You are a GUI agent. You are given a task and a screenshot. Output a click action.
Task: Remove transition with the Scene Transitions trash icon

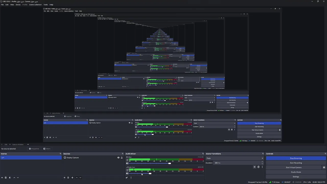click(x=258, y=167)
